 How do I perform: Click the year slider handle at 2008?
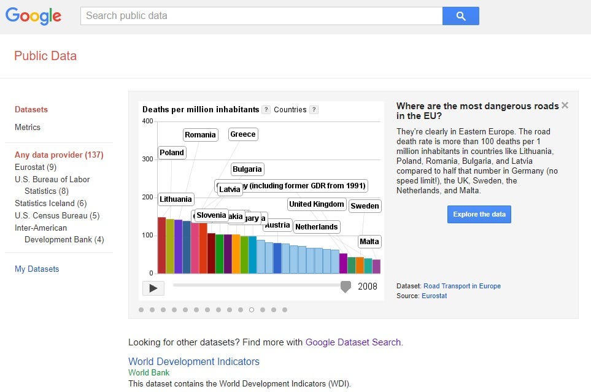tap(346, 286)
